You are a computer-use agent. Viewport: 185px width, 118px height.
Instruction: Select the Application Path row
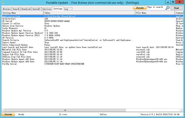pos(93,16)
